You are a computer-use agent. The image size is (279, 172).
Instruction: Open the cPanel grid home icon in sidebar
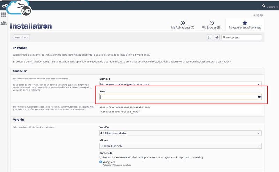pyautogui.click(x=3, y=14)
